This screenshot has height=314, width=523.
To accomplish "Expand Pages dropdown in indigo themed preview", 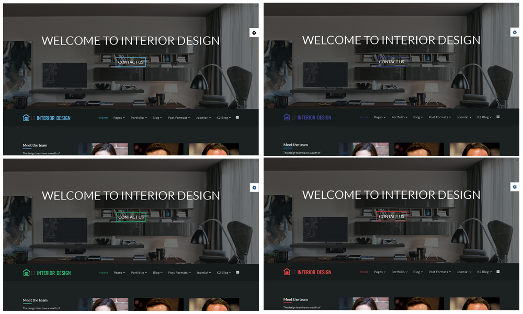I will click(x=380, y=117).
